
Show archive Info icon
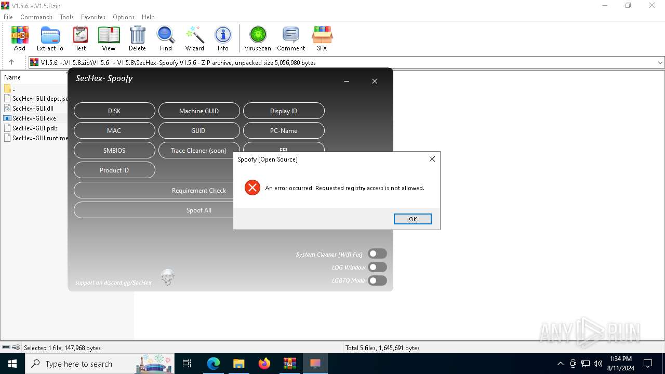click(223, 38)
